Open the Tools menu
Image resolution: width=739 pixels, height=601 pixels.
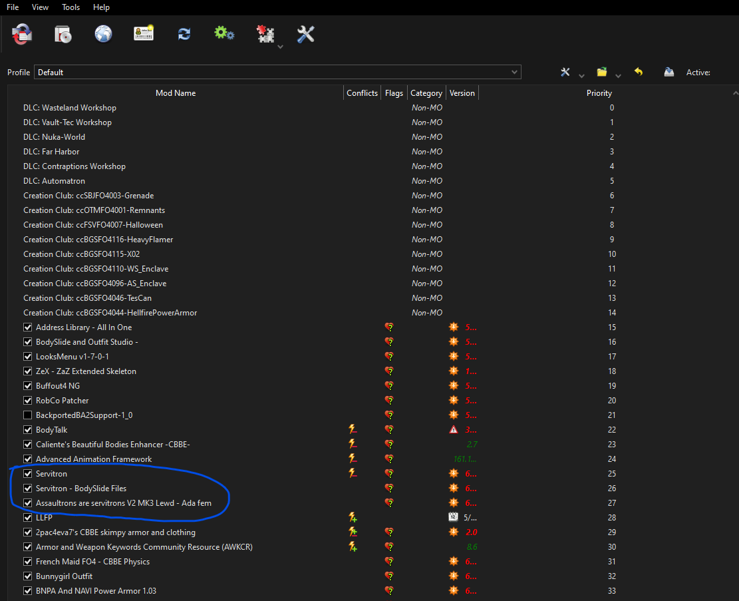(71, 7)
